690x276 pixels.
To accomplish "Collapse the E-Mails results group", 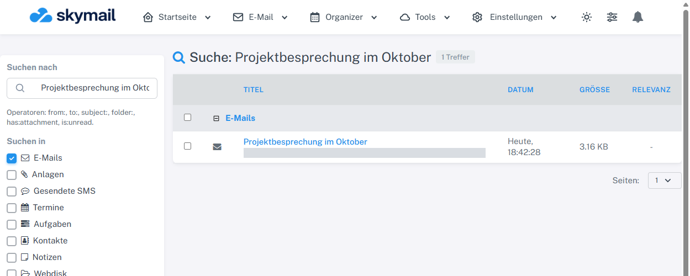I will 217,118.
